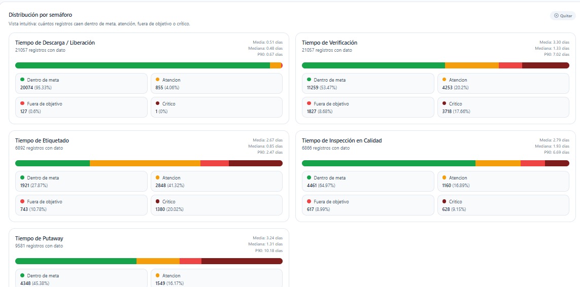Open Fuera de objetivo card showing 1827
The image size is (580, 287).
coord(368,107)
